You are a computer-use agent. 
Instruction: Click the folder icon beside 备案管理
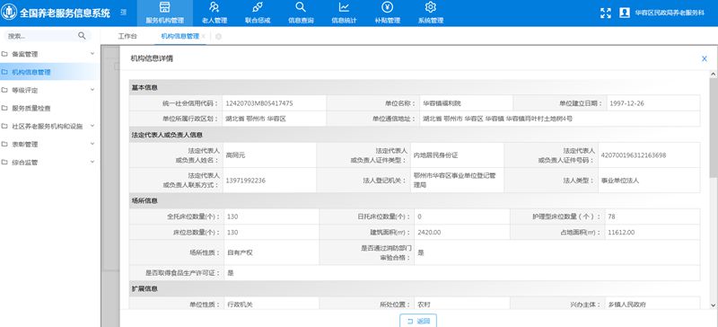tap(4, 54)
